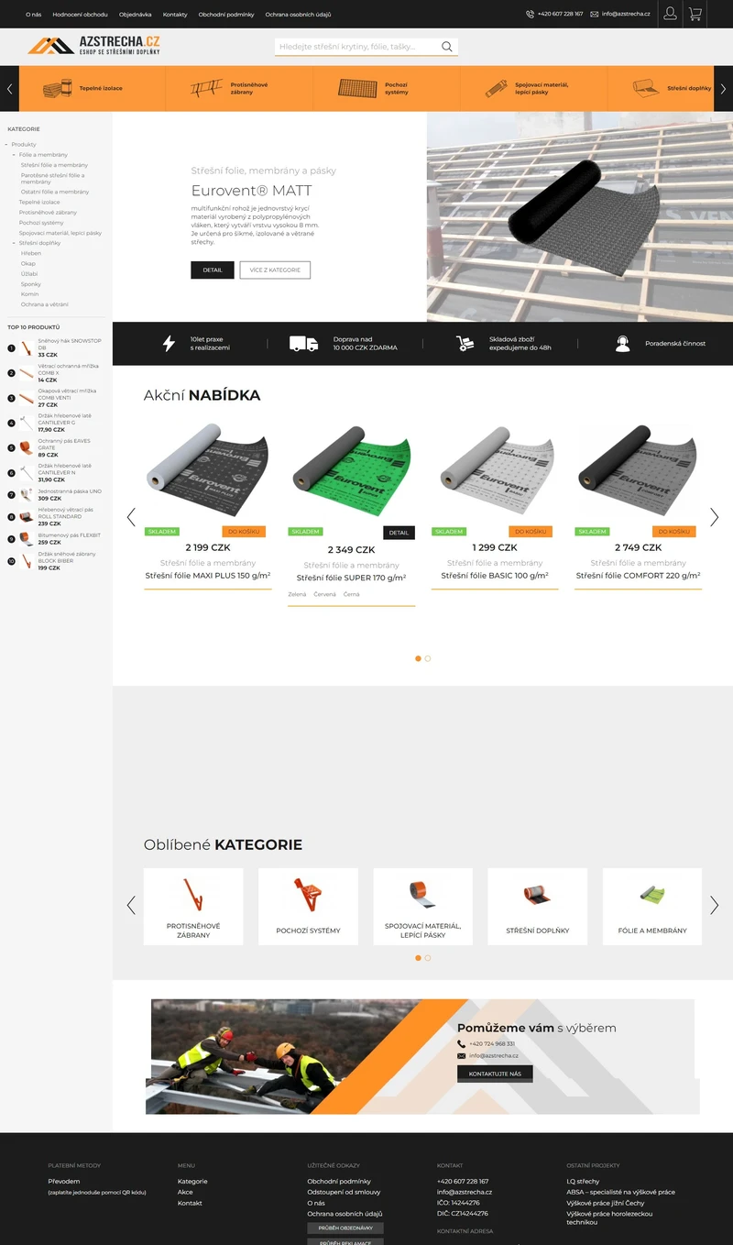The height and width of the screenshot is (1245, 733).
Task: Open Obchodní podmínky in top menu
Action: [225, 15]
